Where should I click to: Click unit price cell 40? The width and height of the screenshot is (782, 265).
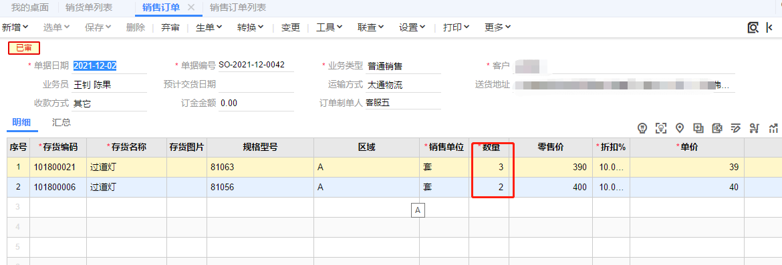point(686,188)
